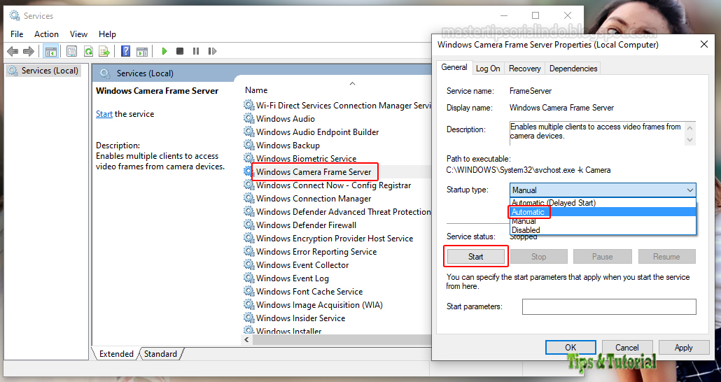Click inside the Start parameters field
This screenshot has width=721, height=382.
coord(609,306)
